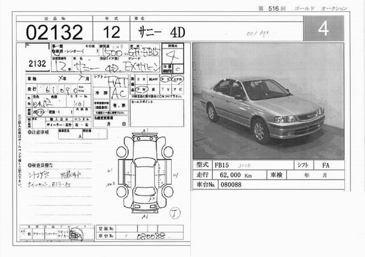Click the 車検 label under the photo

point(276,175)
